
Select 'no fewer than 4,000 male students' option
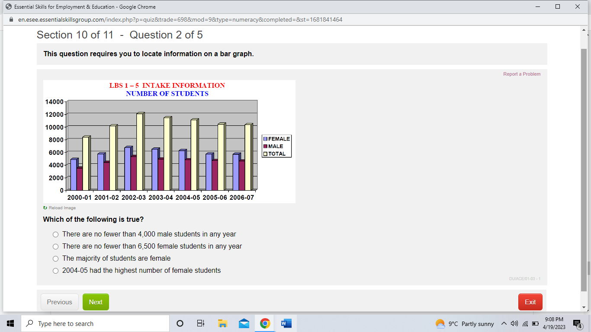[55, 234]
